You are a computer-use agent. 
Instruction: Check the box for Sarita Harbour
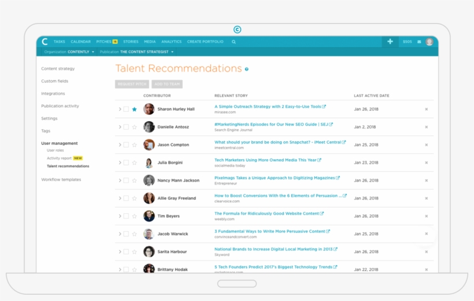tap(126, 251)
